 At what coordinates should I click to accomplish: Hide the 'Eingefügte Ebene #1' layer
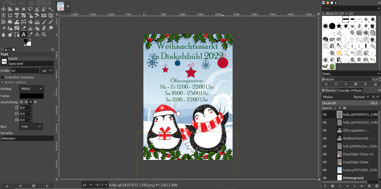[325, 154]
